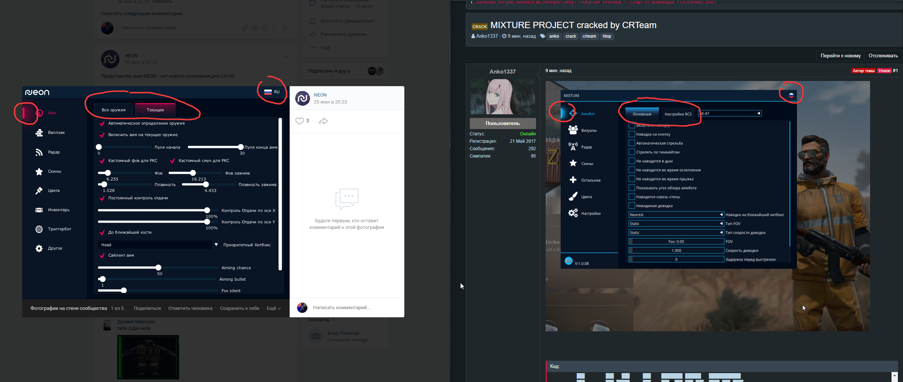903x382 pixels.
Task: Adjust the Контроль Отдачи по оси X slider
Action: (207, 210)
